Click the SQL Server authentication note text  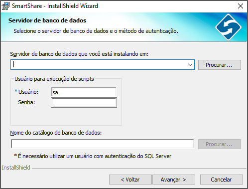(93, 156)
